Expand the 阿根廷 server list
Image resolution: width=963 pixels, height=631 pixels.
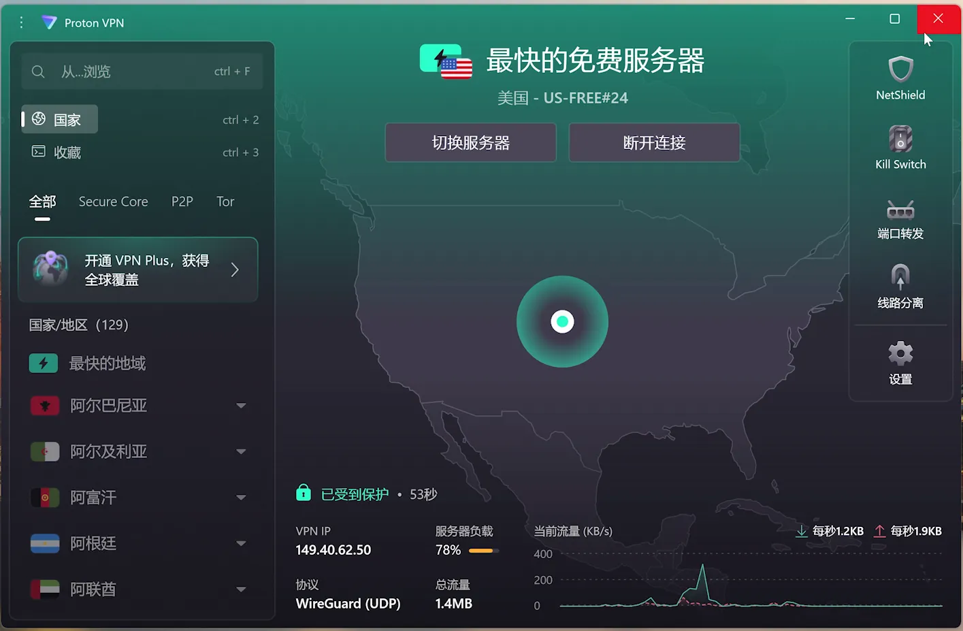[x=241, y=543]
